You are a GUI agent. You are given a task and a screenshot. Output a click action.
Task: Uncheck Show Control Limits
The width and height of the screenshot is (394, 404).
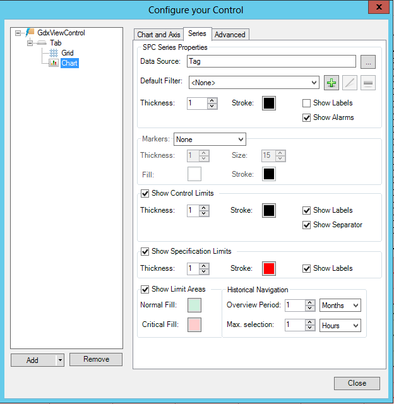(x=145, y=193)
